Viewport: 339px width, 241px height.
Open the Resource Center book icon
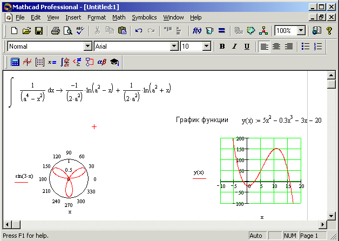pos(317,31)
